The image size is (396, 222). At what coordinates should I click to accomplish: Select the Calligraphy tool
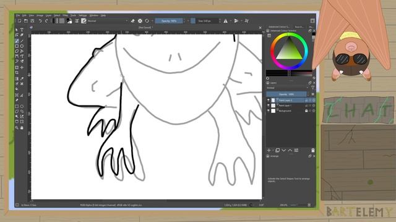[22, 35]
